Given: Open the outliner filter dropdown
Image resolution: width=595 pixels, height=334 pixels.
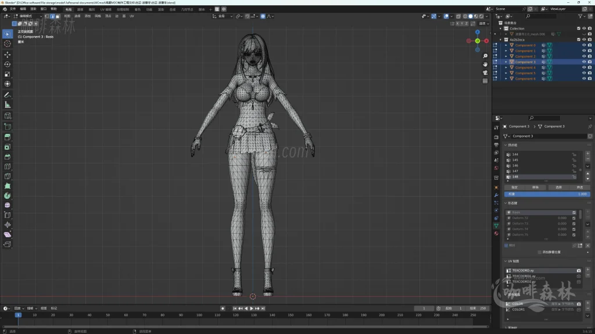Looking at the screenshot, I should point(581,16).
